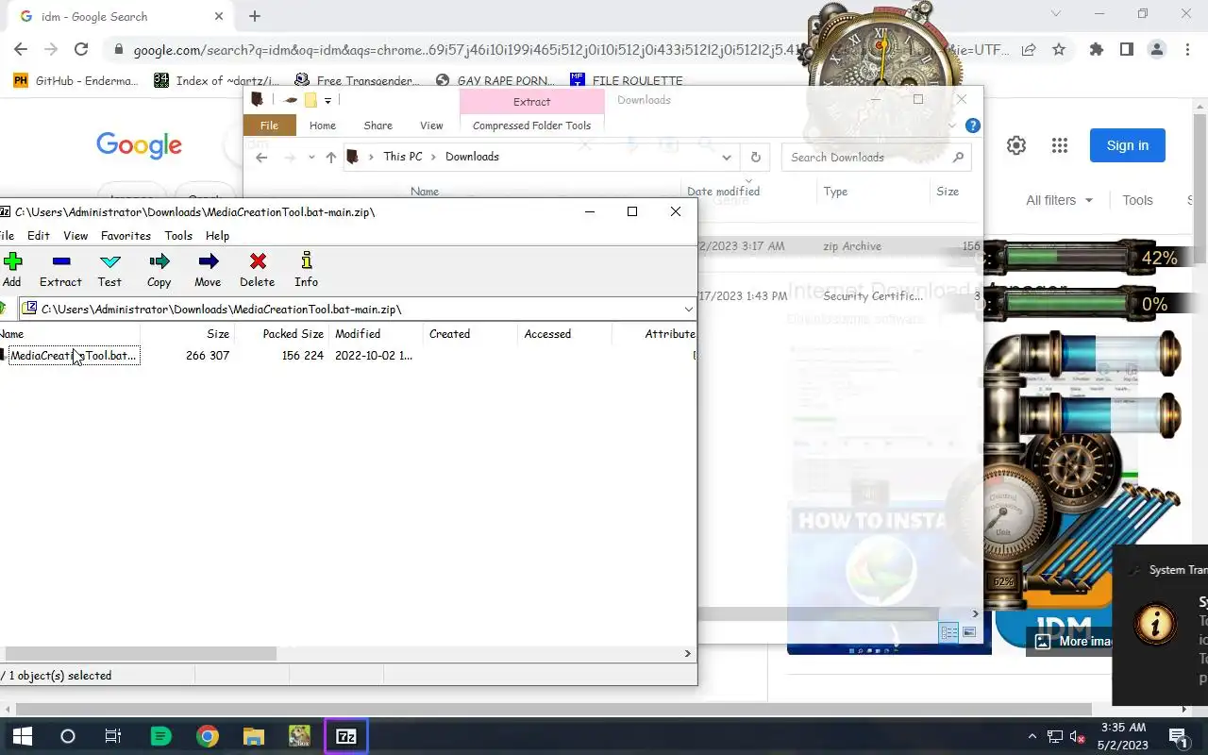Open the Chrome side panel
Screen dimensions: 1208x755
pyautogui.click(x=1126, y=49)
